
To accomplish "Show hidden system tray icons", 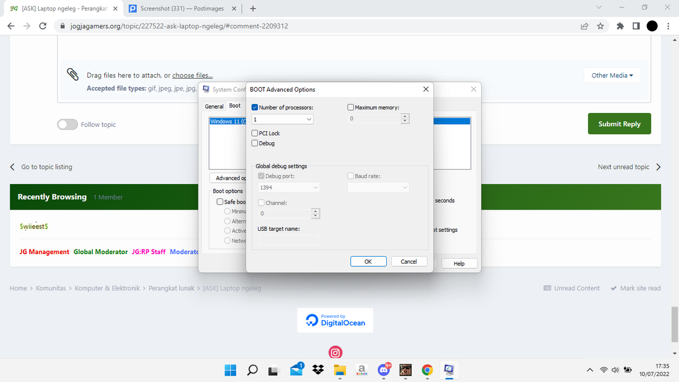I will click(590, 370).
